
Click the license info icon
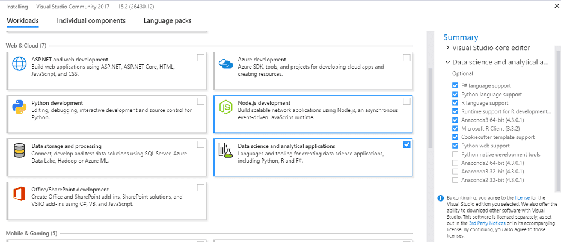440,198
